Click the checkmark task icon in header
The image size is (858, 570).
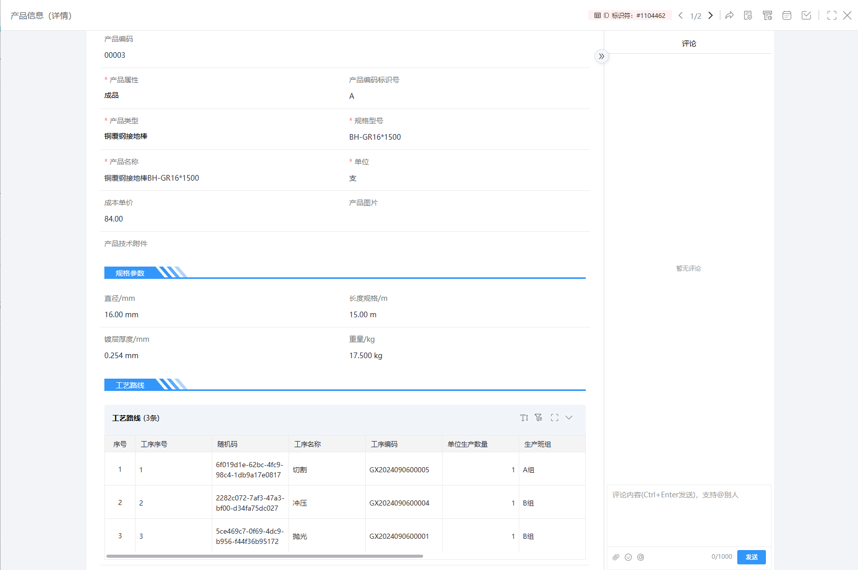(x=806, y=15)
